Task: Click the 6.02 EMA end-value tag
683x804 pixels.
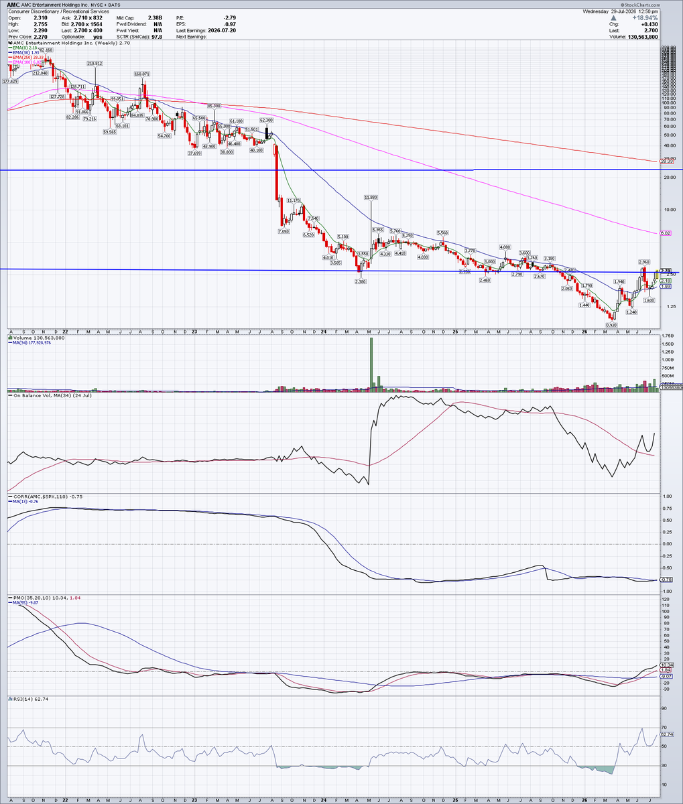Action: click(x=666, y=232)
